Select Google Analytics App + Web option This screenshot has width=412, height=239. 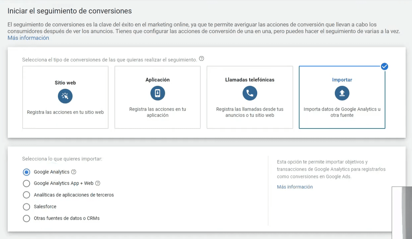(x=26, y=183)
